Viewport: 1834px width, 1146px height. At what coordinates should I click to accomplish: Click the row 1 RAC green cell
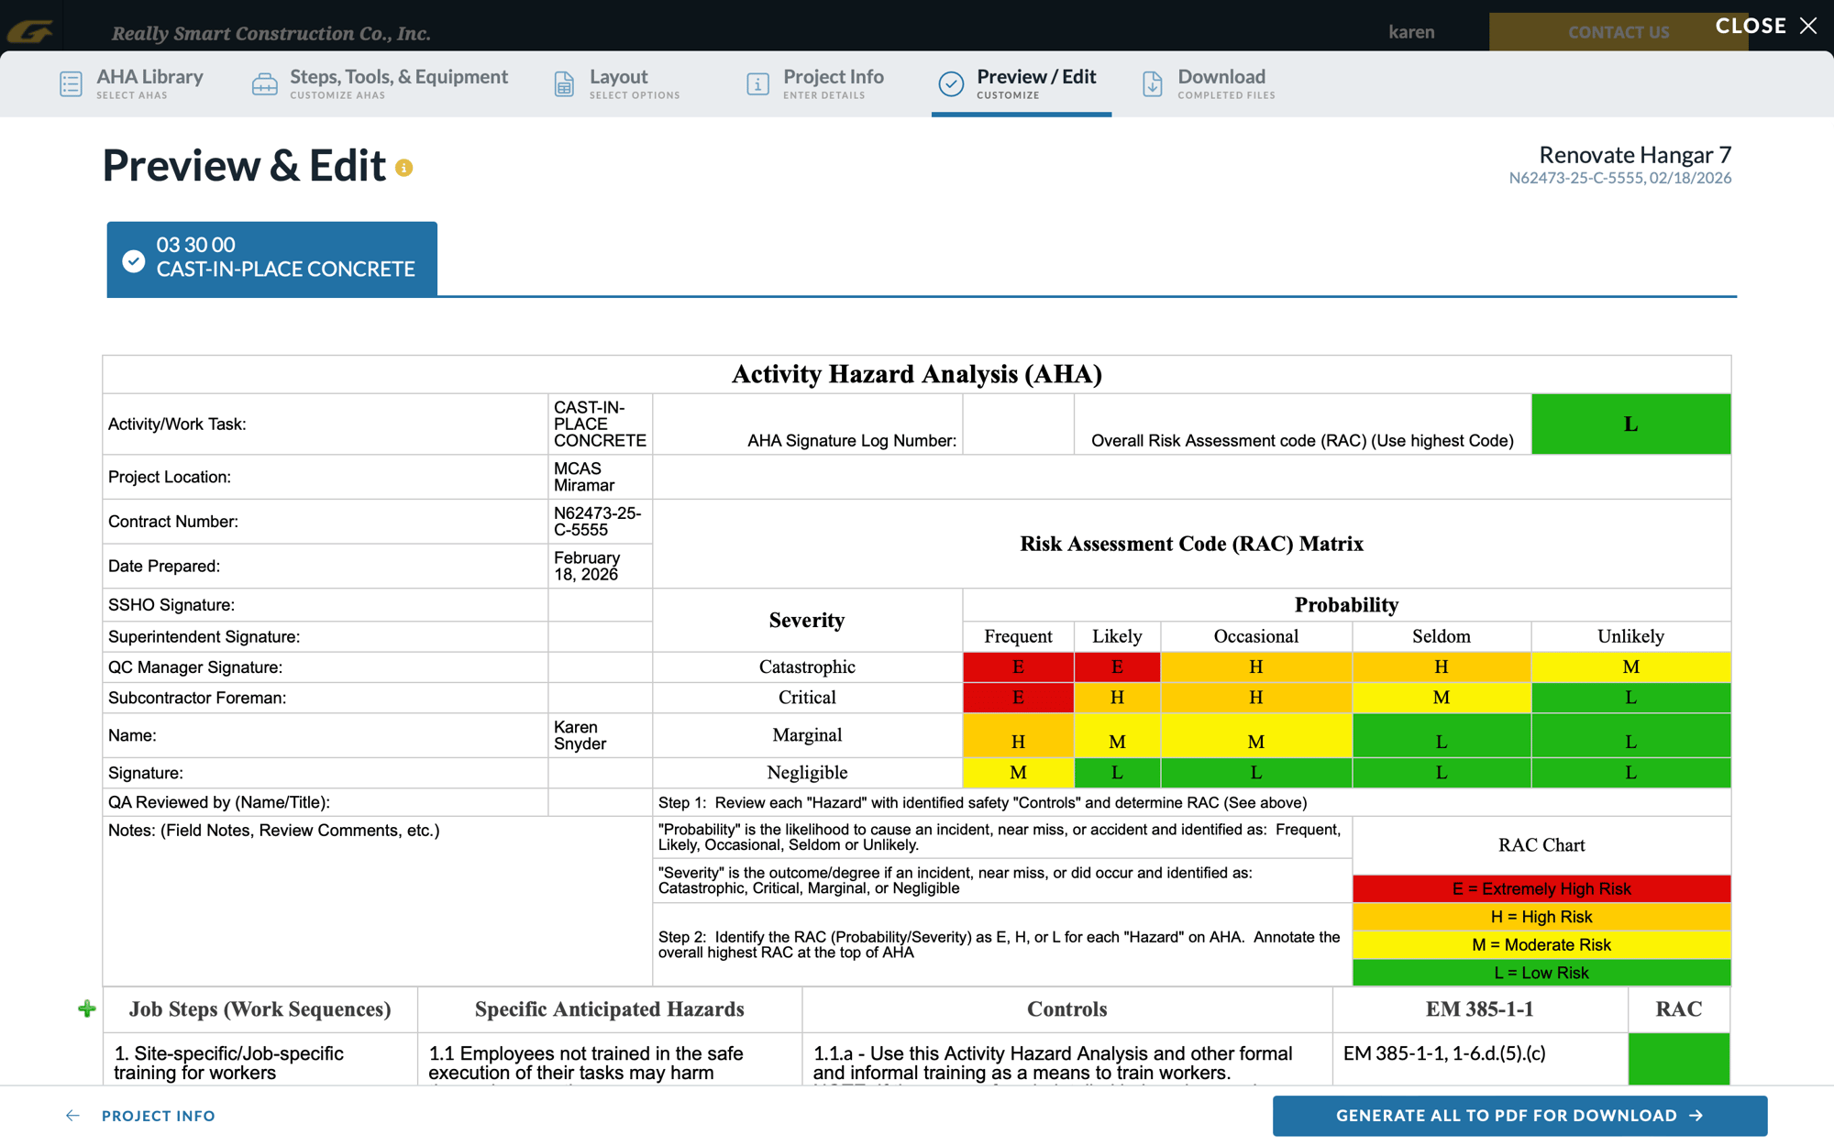click(x=1679, y=1059)
